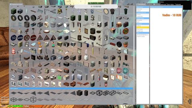The image size is (192, 108).
Task: Spawn the baby doll prop
Action: (79, 31)
